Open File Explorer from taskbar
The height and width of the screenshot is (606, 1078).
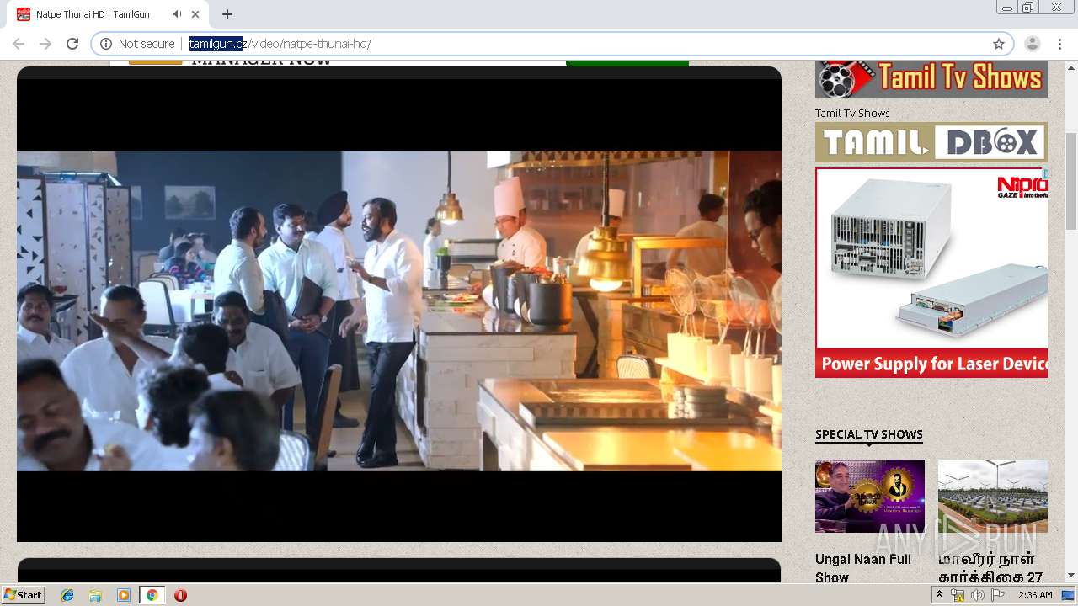[95, 595]
